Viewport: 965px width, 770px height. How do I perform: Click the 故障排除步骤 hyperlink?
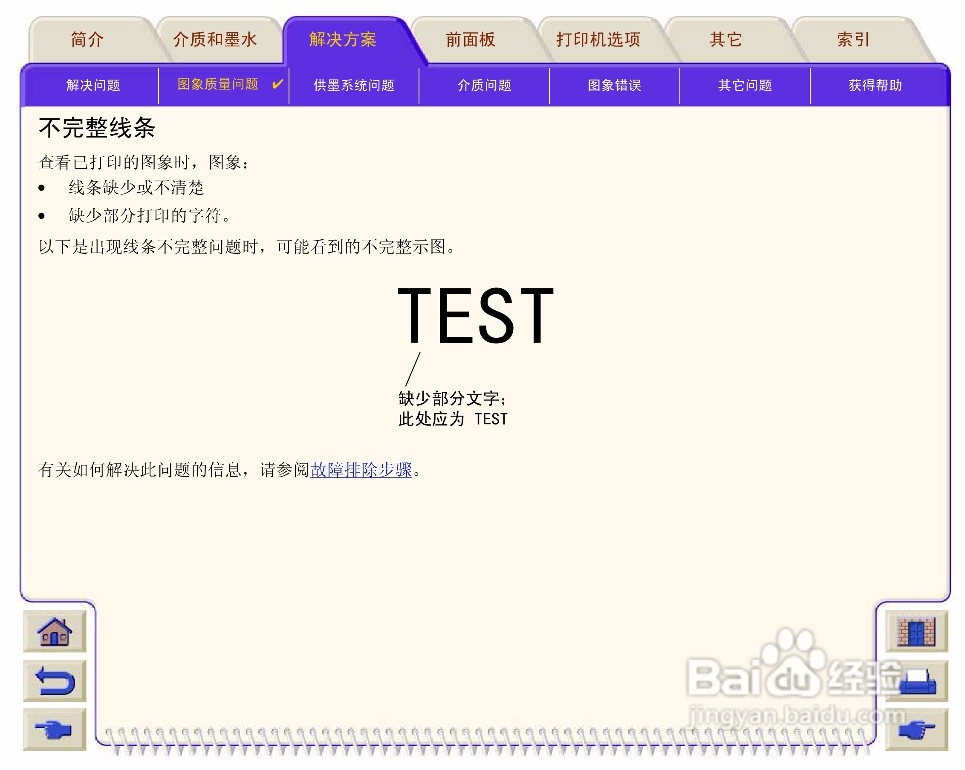[361, 470]
